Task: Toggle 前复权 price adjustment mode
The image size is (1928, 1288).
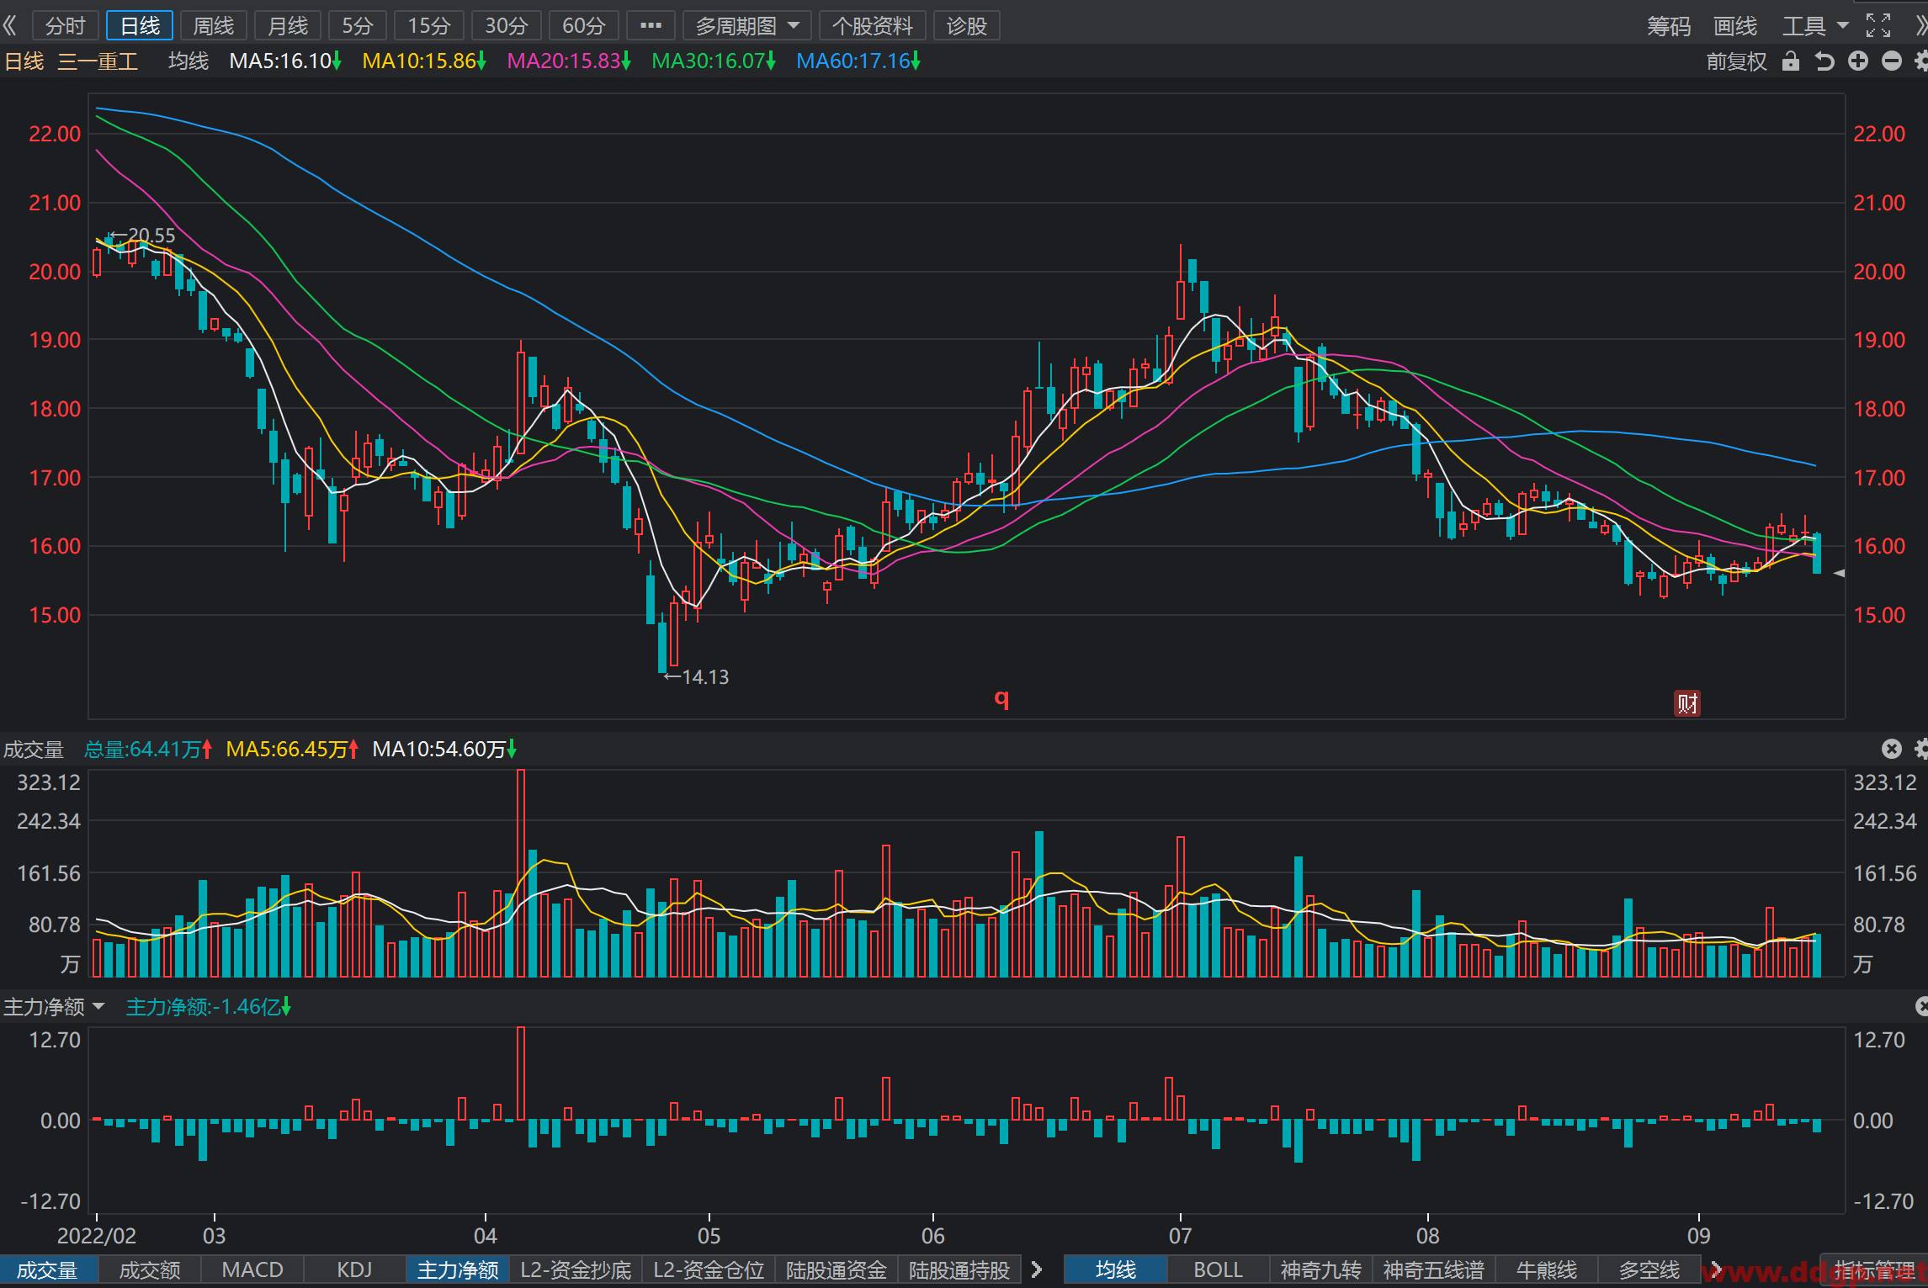Action: (1736, 61)
